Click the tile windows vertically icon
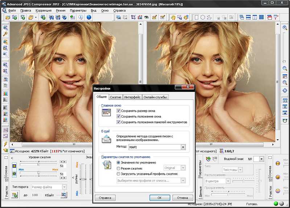 point(255,17)
